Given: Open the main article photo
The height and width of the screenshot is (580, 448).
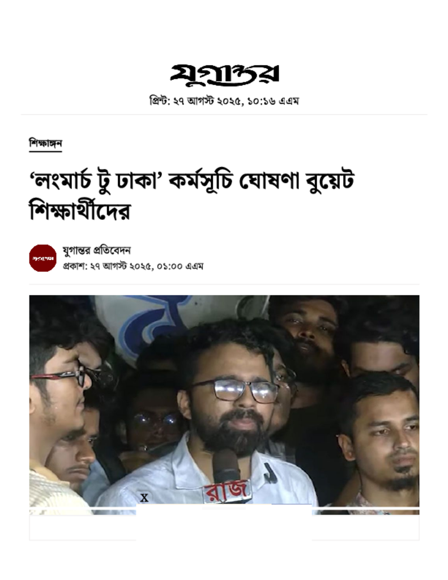Looking at the screenshot, I should tap(224, 404).
